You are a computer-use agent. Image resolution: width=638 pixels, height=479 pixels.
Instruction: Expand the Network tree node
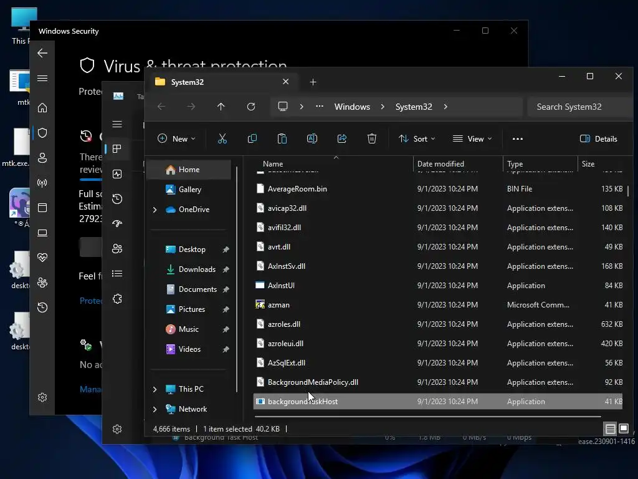(x=155, y=409)
